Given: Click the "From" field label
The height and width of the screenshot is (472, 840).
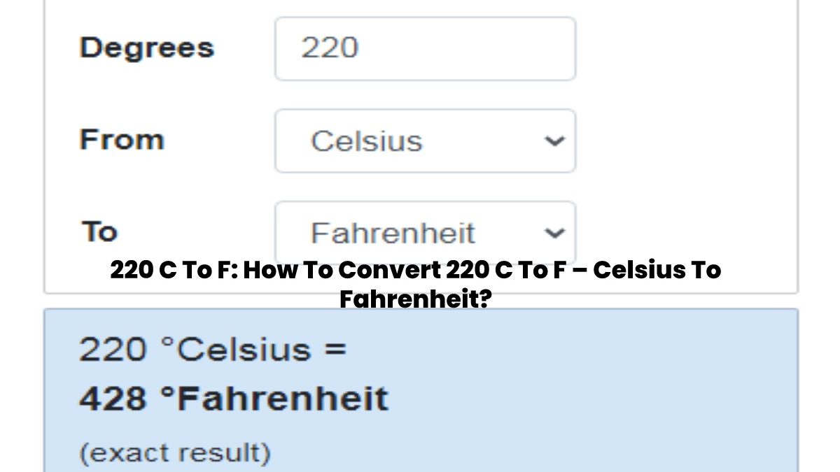Looking at the screenshot, I should pyautogui.click(x=122, y=140).
